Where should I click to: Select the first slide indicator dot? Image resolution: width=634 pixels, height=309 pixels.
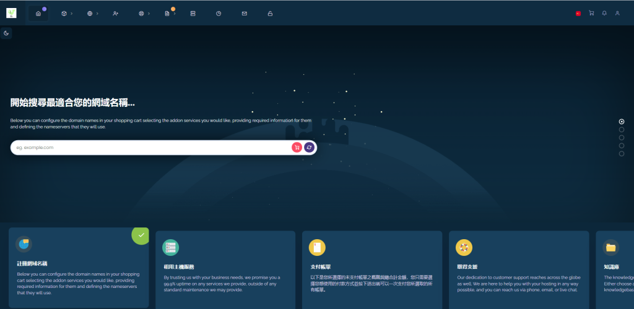tap(622, 122)
